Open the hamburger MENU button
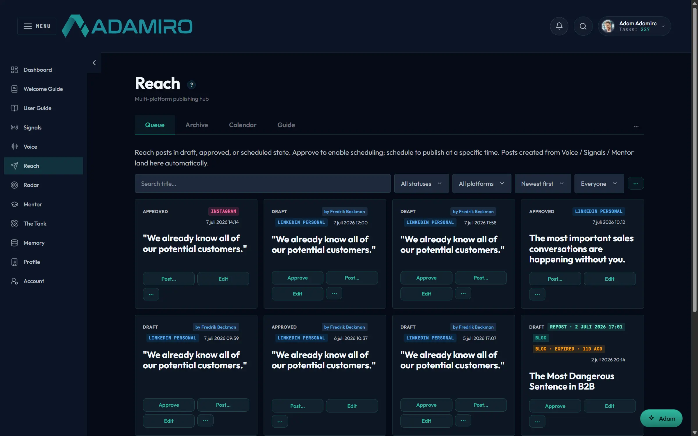698x436 pixels. point(37,26)
